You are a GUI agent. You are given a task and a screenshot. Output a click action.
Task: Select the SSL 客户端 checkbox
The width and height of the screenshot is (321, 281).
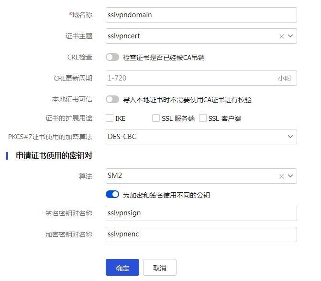click(x=203, y=118)
